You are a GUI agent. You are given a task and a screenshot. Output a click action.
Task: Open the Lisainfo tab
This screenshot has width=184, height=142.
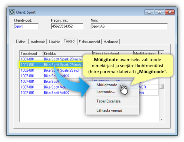55,42
